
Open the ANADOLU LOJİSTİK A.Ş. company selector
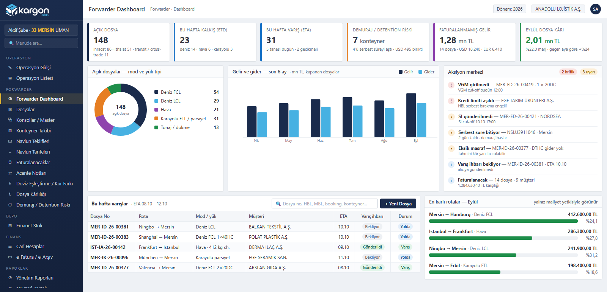coord(558,9)
